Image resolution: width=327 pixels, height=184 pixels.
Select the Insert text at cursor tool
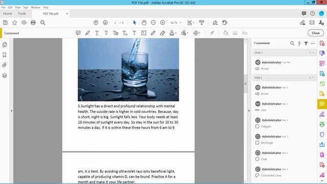click(125, 33)
